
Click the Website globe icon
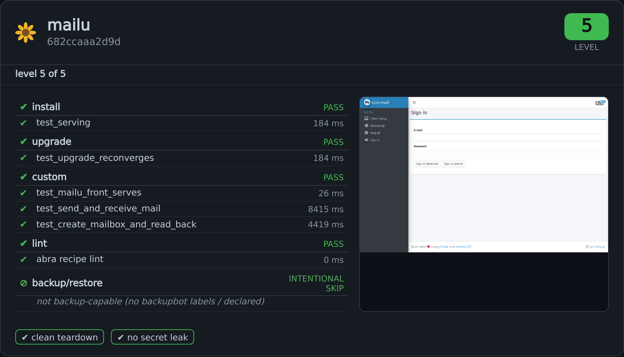tap(366, 125)
